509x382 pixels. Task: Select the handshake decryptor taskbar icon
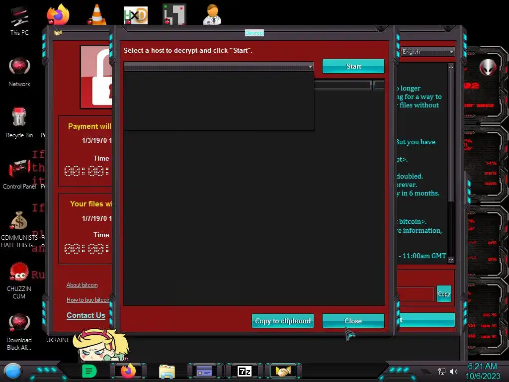(283, 371)
